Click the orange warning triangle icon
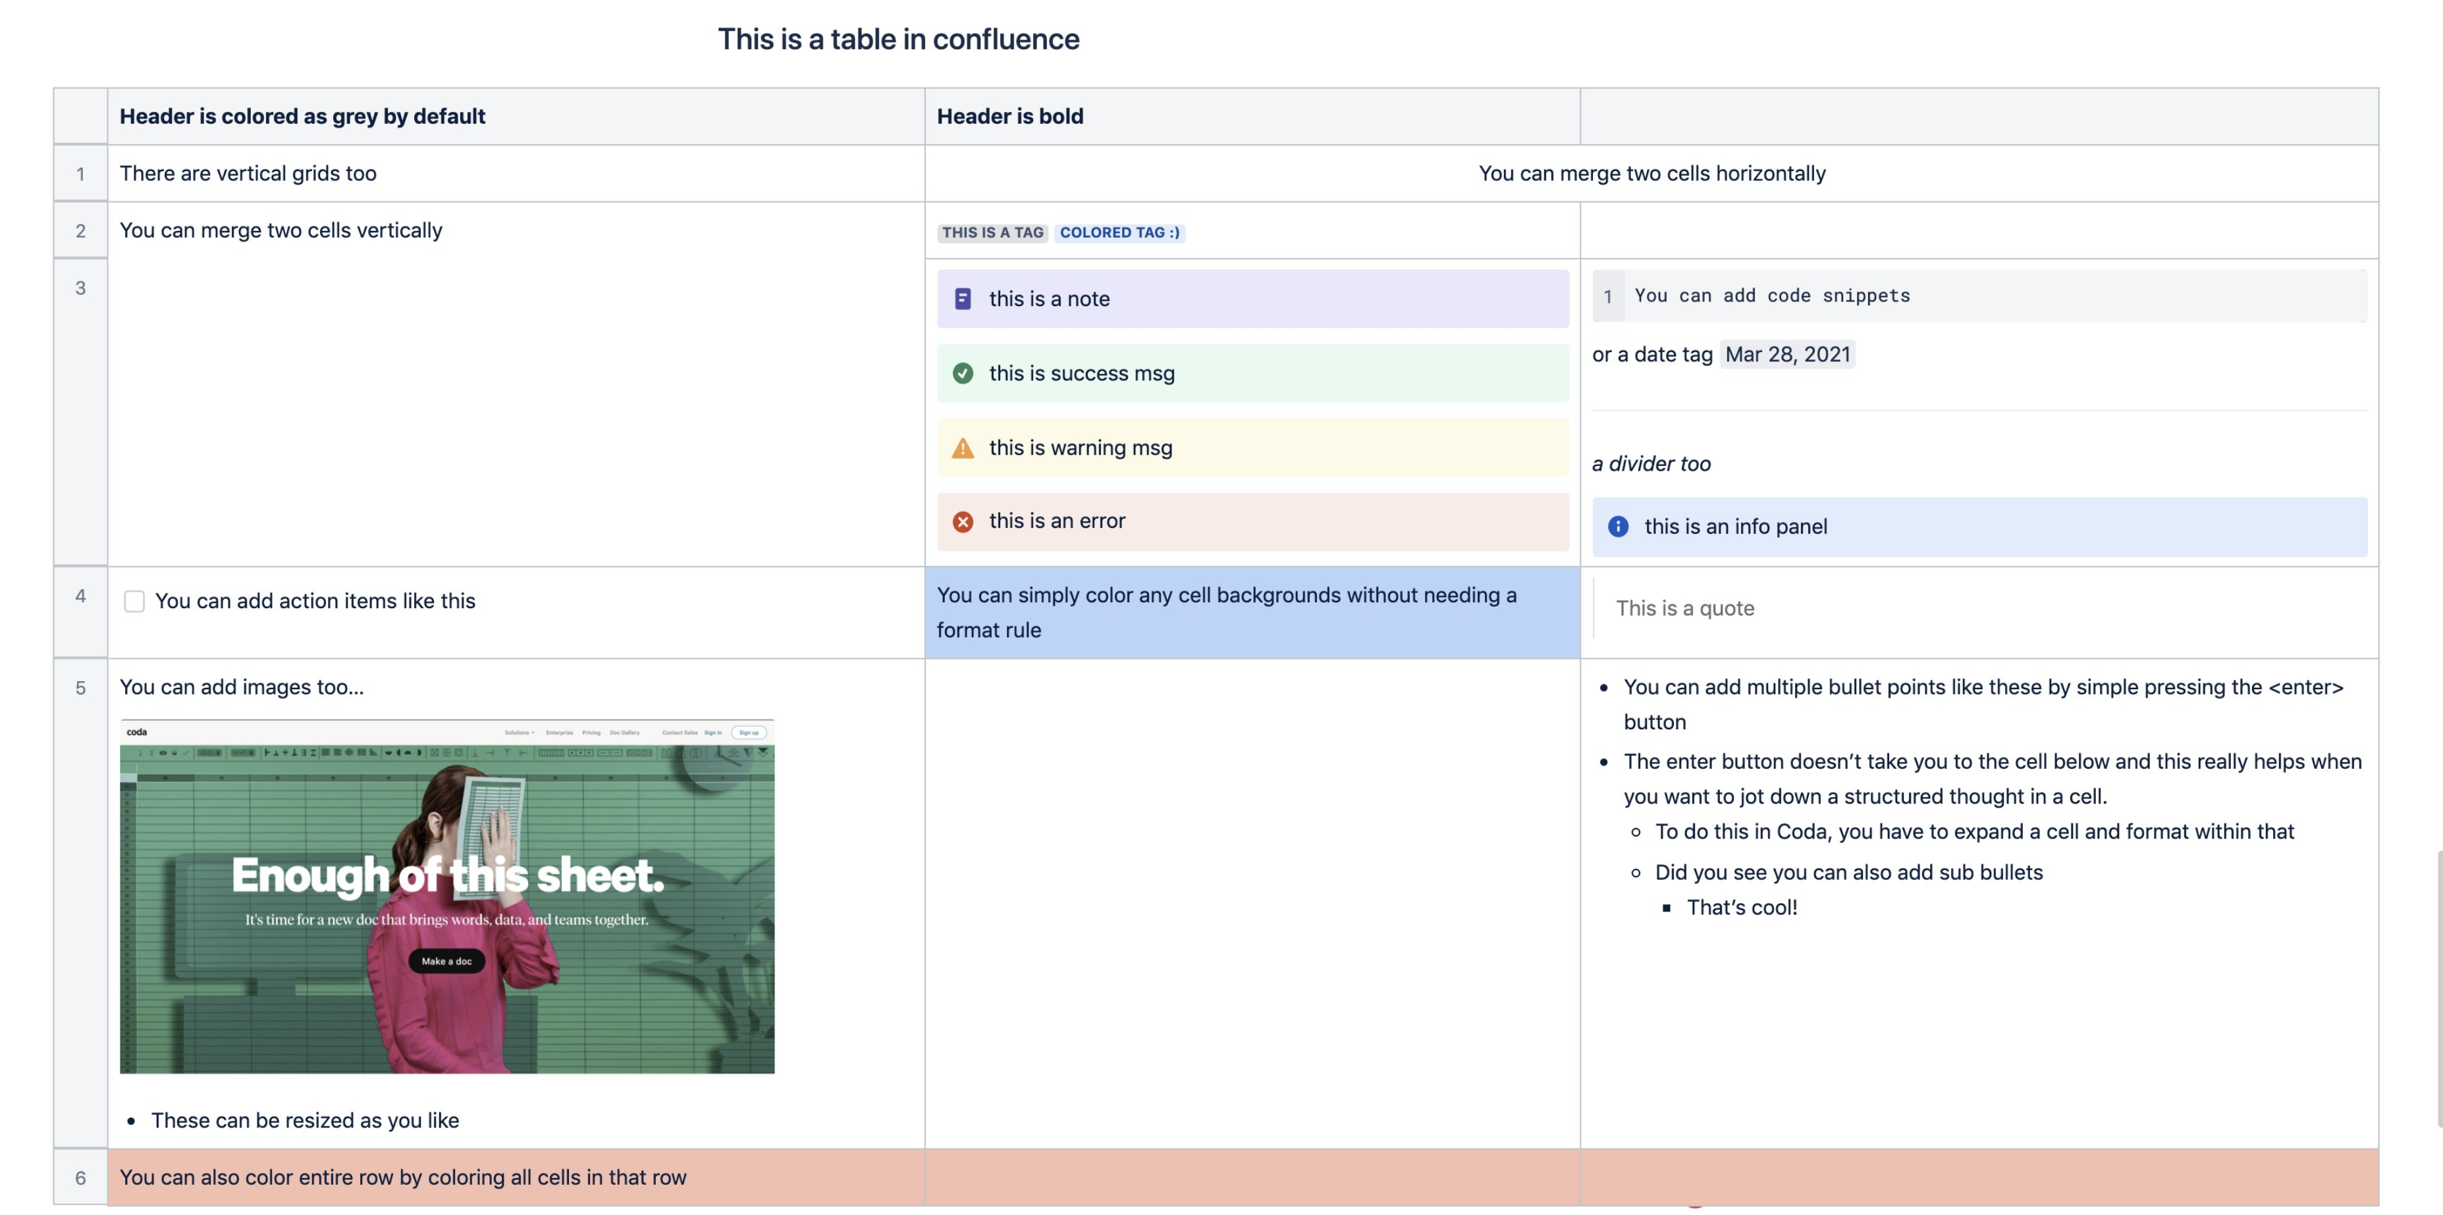The width and height of the screenshot is (2443, 1215). point(961,448)
